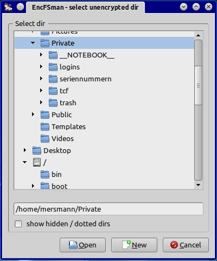The width and height of the screenshot is (217, 261).
Task: Collapse the Private folder tree node
Action: point(33,43)
